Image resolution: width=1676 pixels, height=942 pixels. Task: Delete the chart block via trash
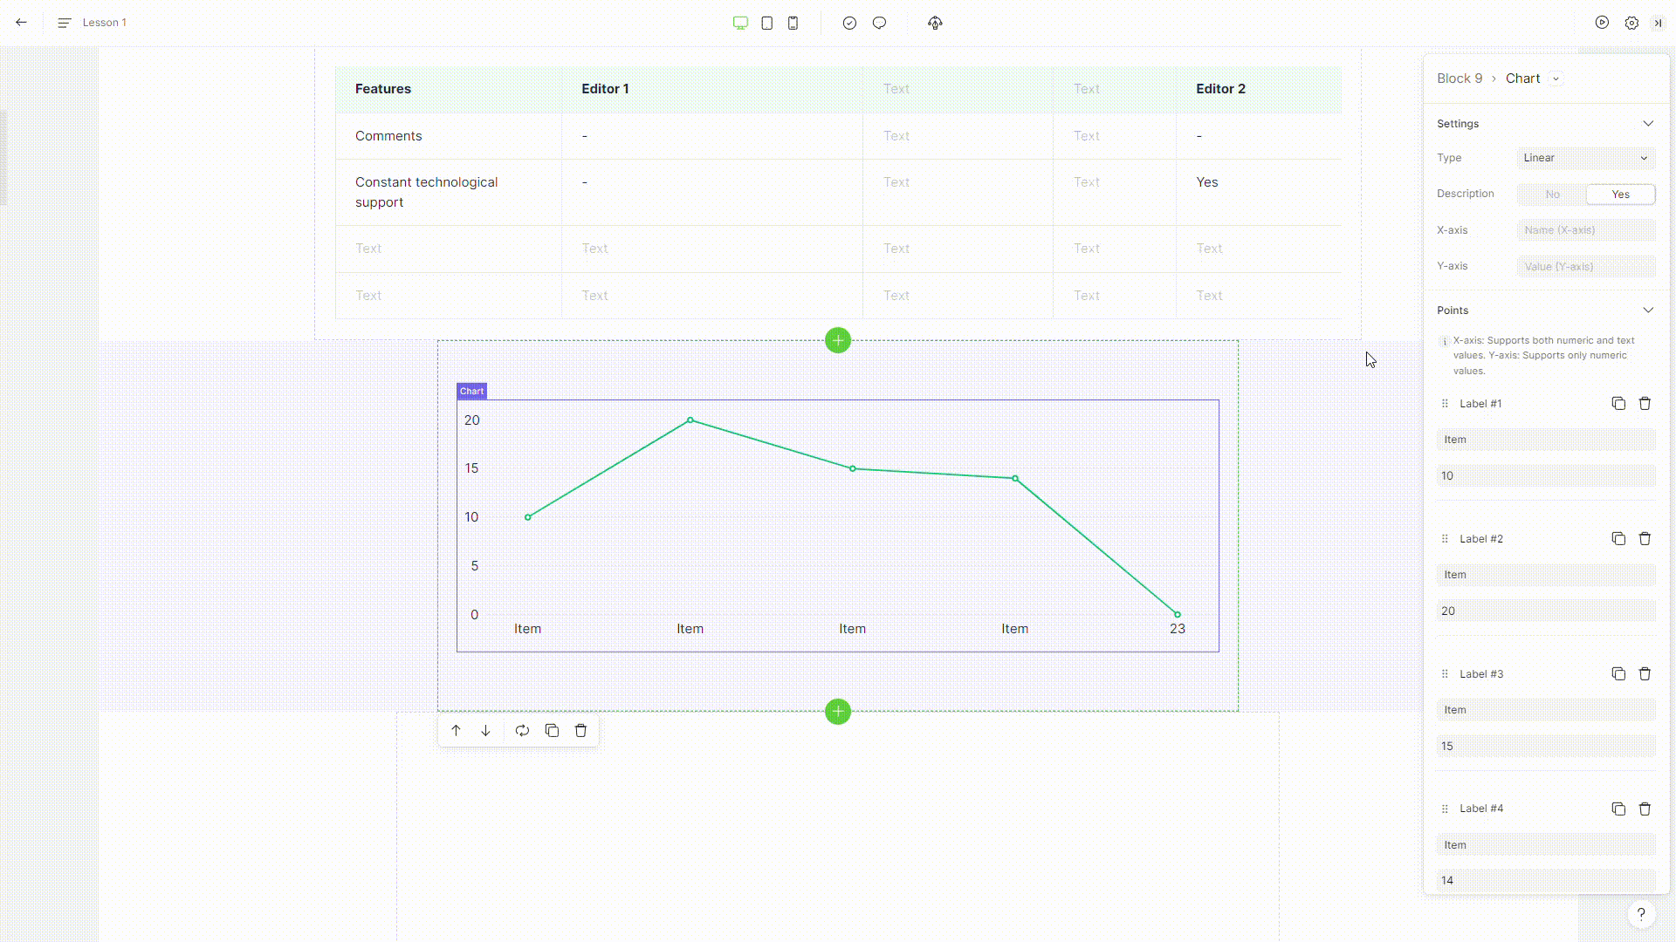pos(580,731)
